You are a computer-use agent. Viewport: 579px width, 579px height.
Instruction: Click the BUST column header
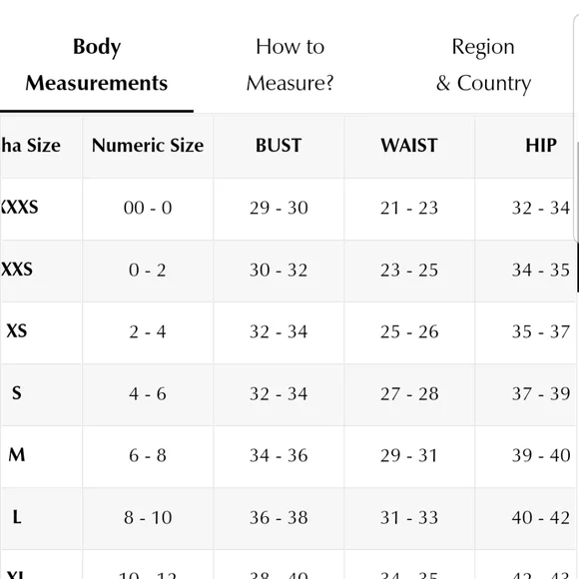click(279, 145)
